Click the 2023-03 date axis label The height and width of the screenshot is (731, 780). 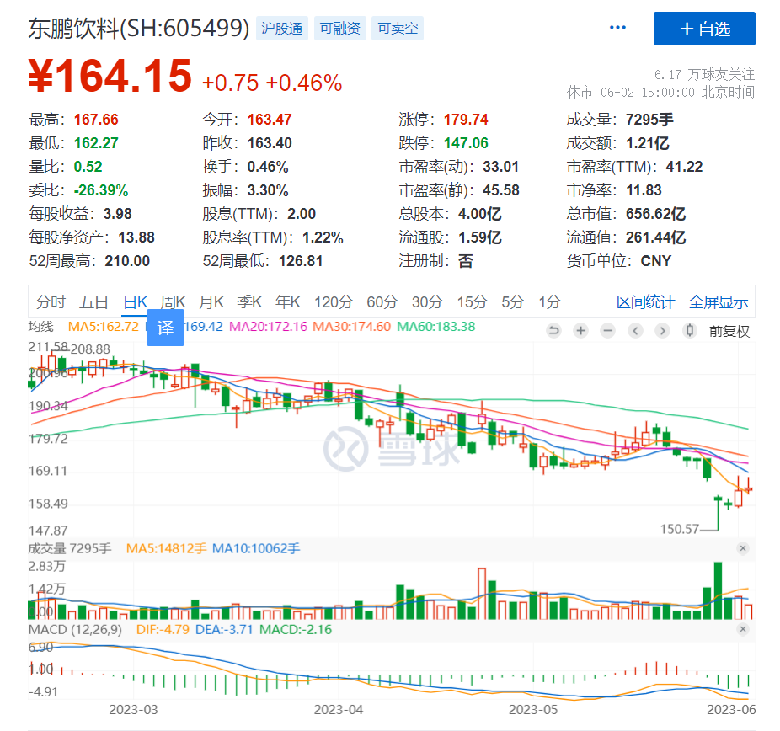[133, 710]
